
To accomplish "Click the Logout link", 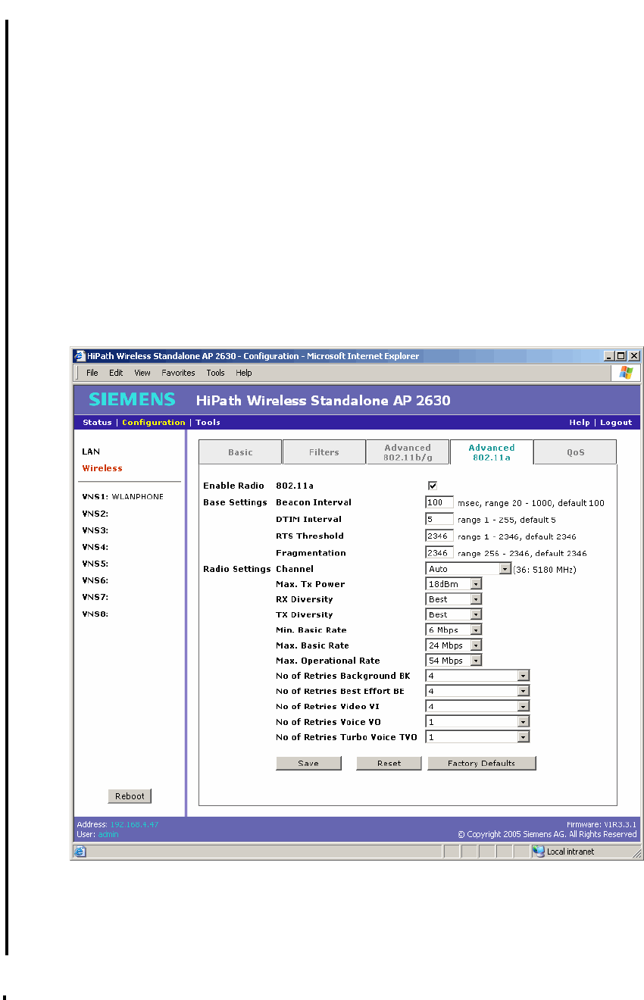I will (x=616, y=423).
